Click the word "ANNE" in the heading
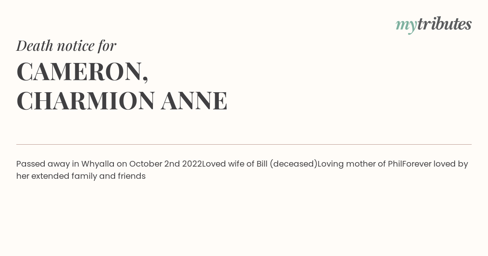Viewport: 488px width, 256px height. pos(194,101)
